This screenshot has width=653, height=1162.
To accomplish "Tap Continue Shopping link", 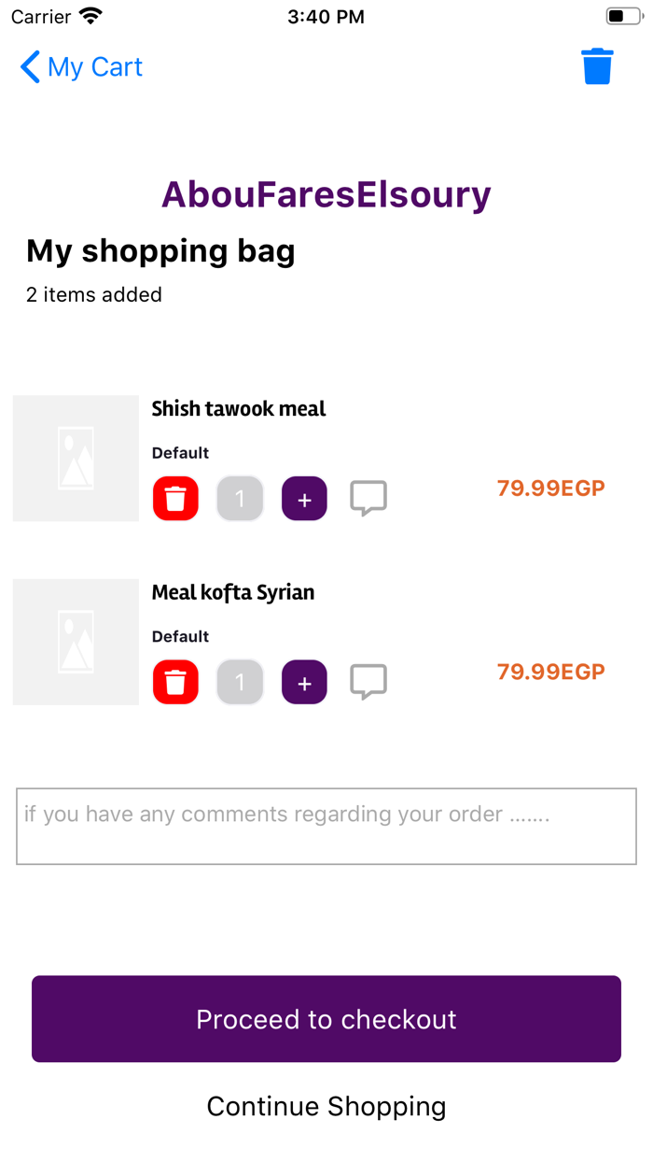I will (x=326, y=1106).
